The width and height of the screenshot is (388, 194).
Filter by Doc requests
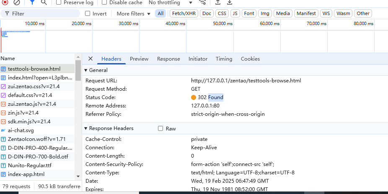pos(207,13)
